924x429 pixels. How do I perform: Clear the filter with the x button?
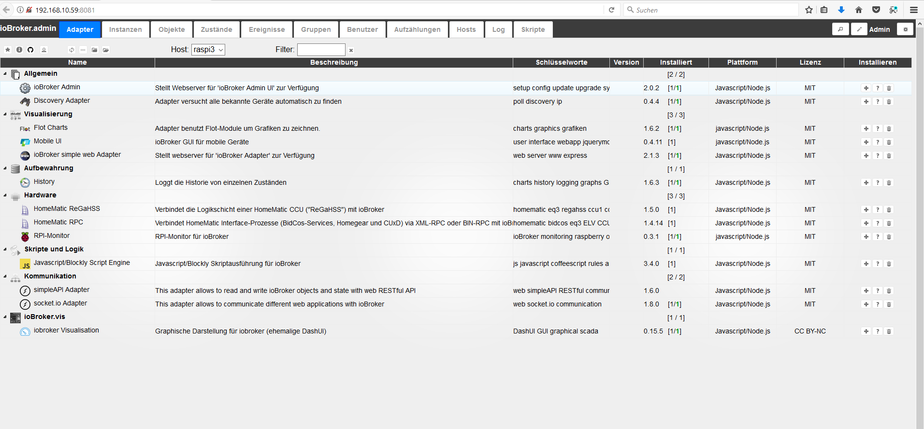351,50
